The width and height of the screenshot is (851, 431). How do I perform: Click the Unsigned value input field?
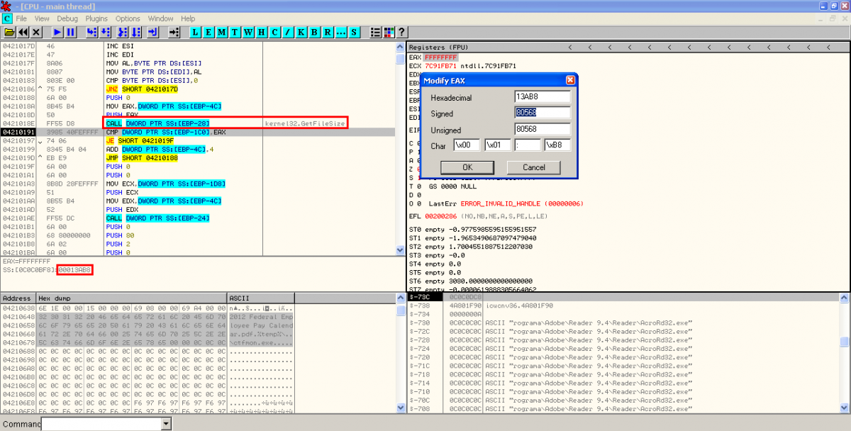(x=542, y=130)
